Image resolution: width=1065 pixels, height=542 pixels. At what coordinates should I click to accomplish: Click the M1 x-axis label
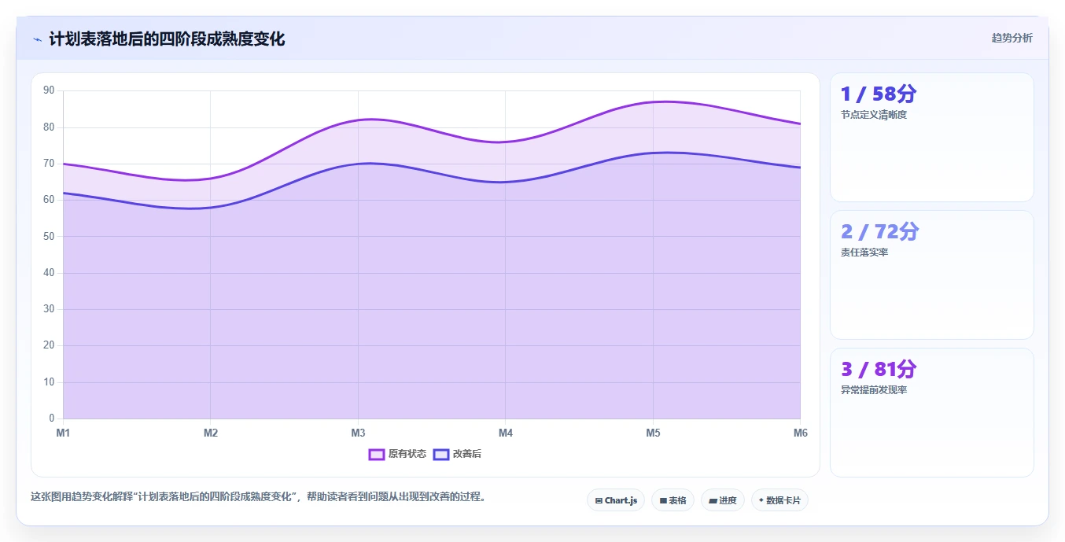pos(63,433)
